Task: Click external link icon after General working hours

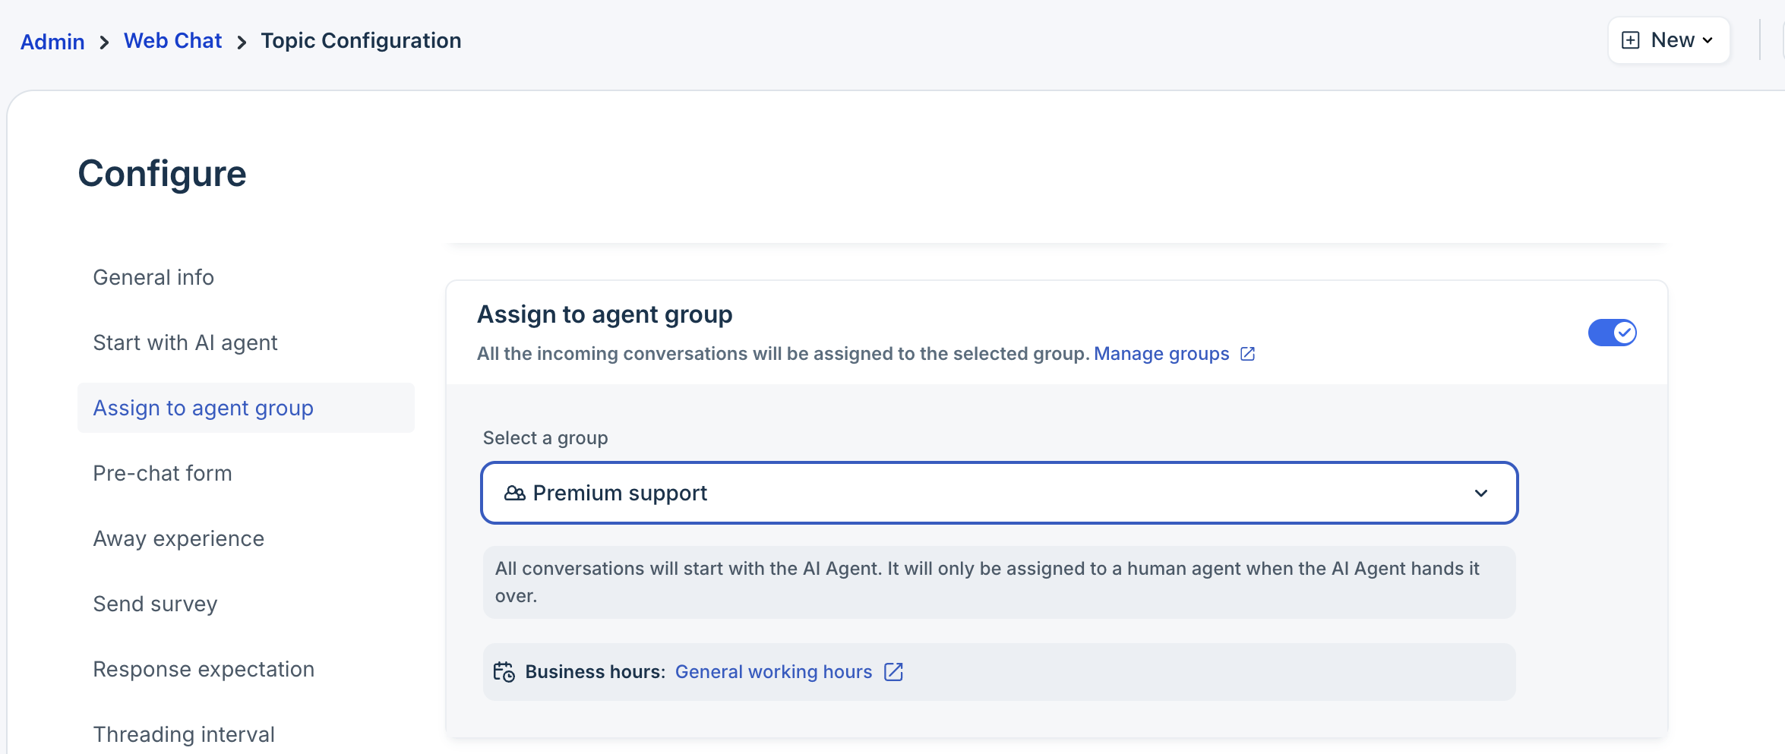Action: tap(893, 672)
